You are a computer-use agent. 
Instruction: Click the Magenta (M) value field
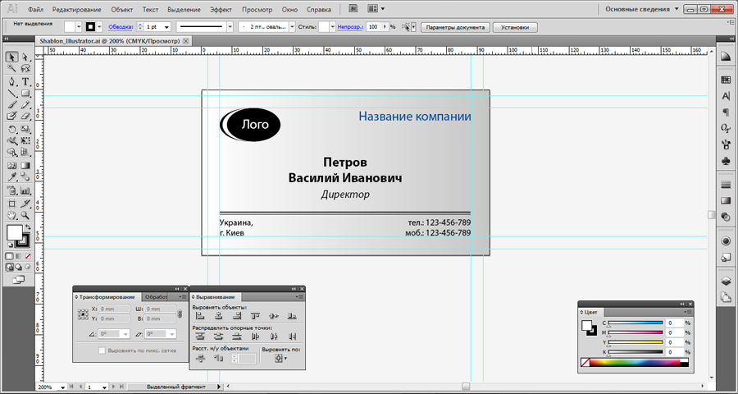click(675, 332)
